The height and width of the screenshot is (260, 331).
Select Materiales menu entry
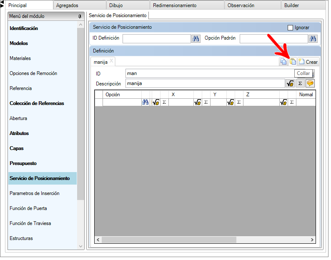pos(20,58)
